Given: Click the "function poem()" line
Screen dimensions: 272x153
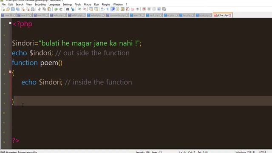Looking at the screenshot, I should 37,63.
